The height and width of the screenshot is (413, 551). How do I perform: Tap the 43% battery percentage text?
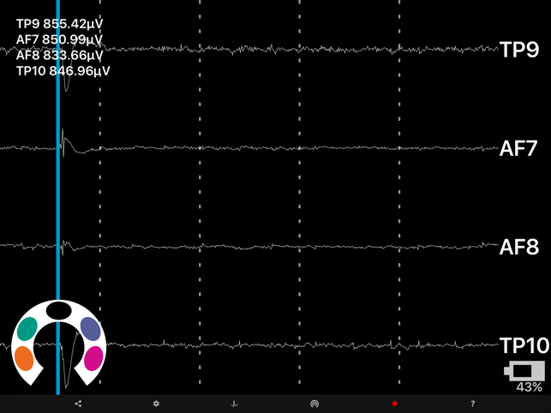(529, 388)
